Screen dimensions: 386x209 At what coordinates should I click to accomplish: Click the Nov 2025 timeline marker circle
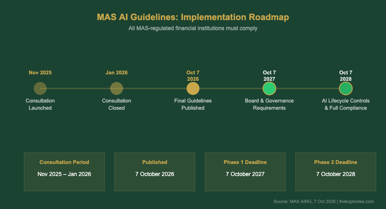(40, 88)
